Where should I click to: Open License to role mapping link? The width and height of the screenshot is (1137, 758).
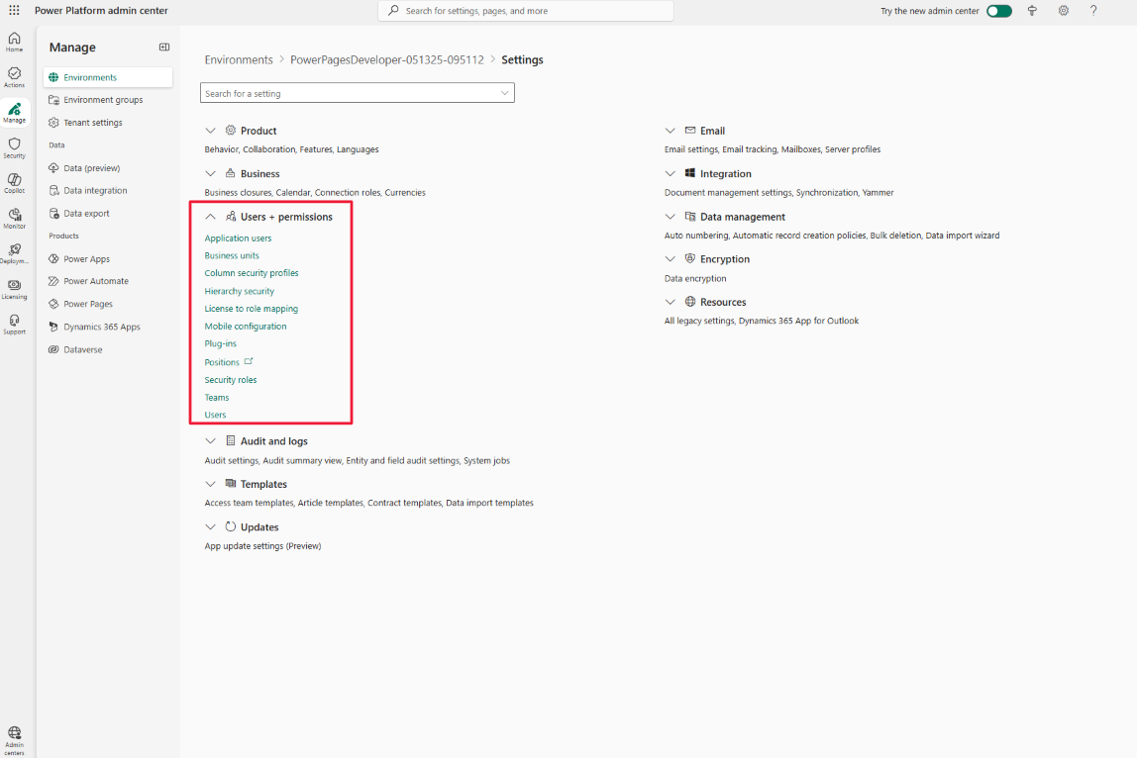251,309
